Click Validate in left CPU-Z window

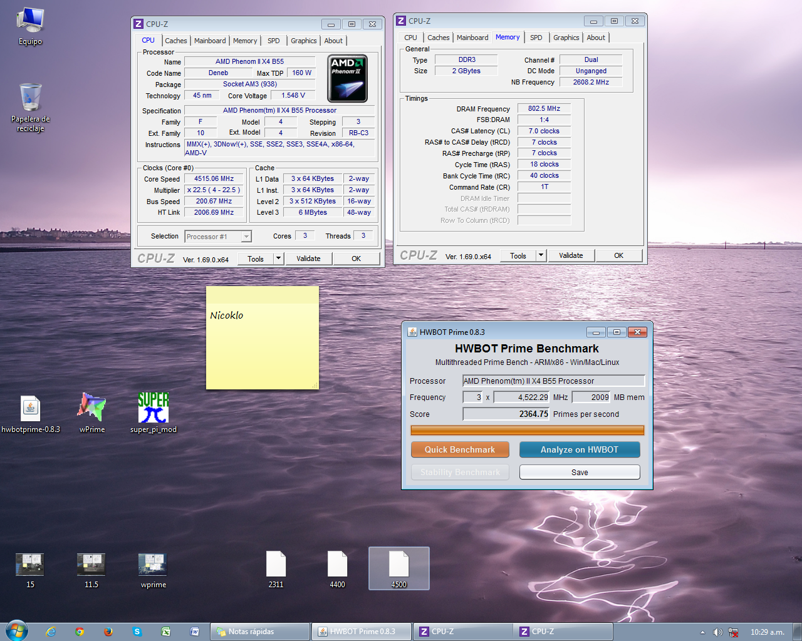[308, 259]
